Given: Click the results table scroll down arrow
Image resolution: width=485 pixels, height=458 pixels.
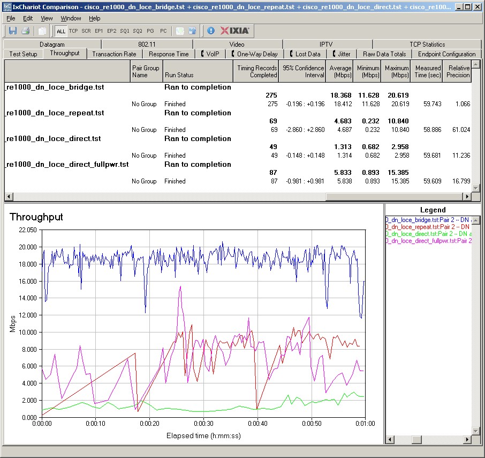Looking at the screenshot, I should (x=476, y=188).
